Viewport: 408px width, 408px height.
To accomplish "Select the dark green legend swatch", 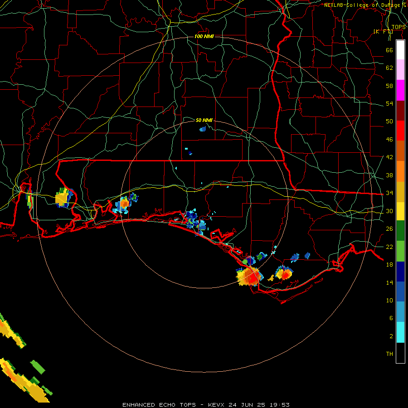I will click(400, 231).
